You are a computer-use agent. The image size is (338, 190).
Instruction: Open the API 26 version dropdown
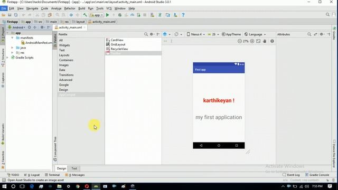pos(213,34)
